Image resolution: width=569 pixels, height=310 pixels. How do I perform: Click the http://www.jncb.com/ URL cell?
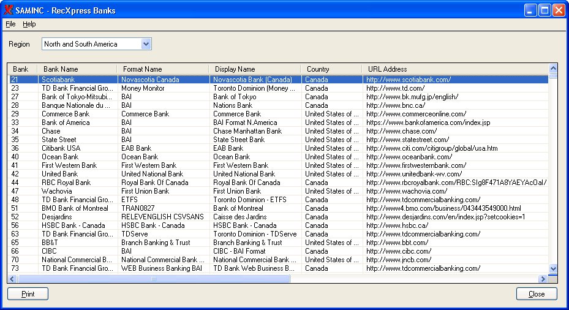point(399,260)
